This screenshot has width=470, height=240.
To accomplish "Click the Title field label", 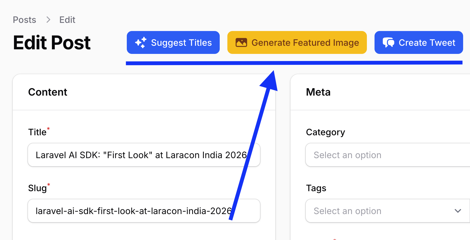I will point(37,132).
